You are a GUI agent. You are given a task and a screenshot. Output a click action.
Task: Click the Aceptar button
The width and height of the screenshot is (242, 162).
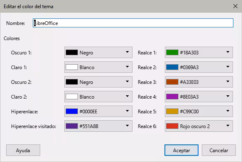[x=181, y=150]
